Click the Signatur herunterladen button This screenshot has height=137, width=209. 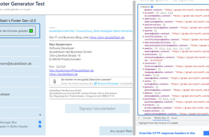pyautogui.click(x=97, y=109)
